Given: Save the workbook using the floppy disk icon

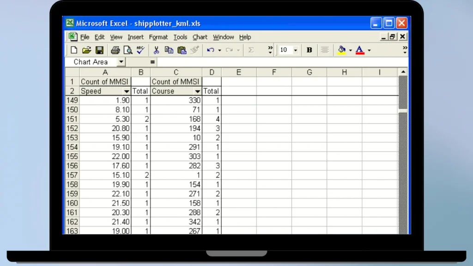Looking at the screenshot, I should tap(100, 50).
